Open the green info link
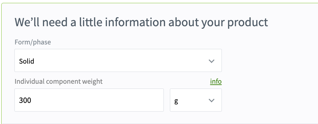318x124 pixels. (x=216, y=81)
